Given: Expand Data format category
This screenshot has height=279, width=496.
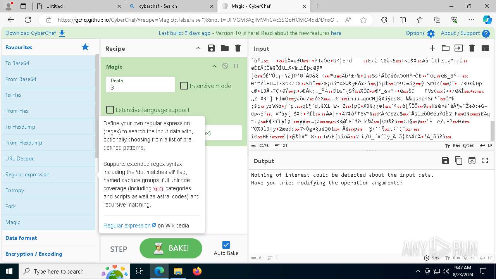Looking at the screenshot, I should (x=48, y=238).
